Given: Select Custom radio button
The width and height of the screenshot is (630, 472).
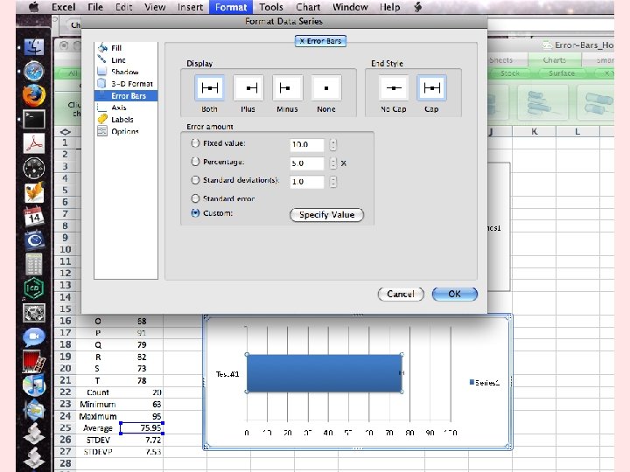Looking at the screenshot, I should point(195,213).
